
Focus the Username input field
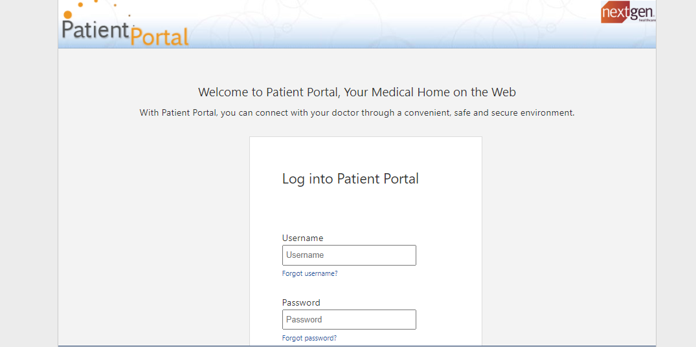[349, 255]
